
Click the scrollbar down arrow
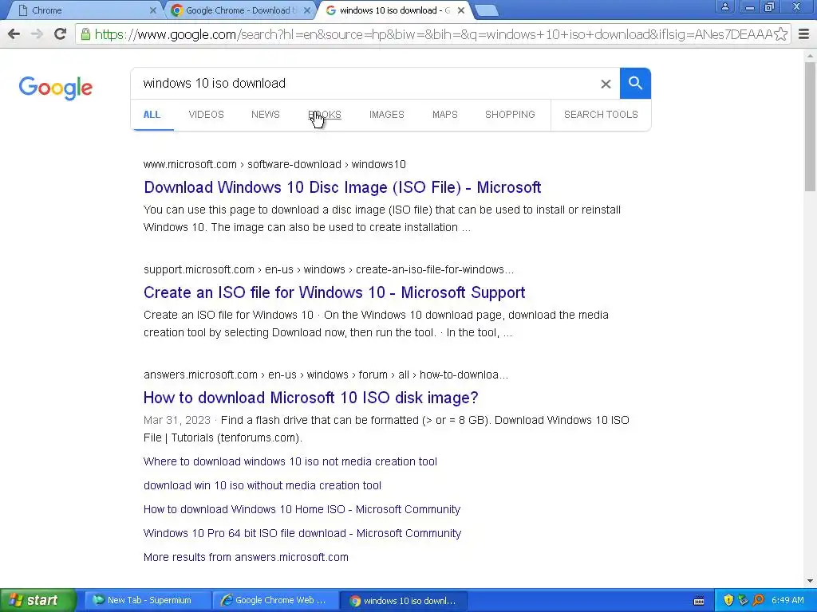point(810,581)
